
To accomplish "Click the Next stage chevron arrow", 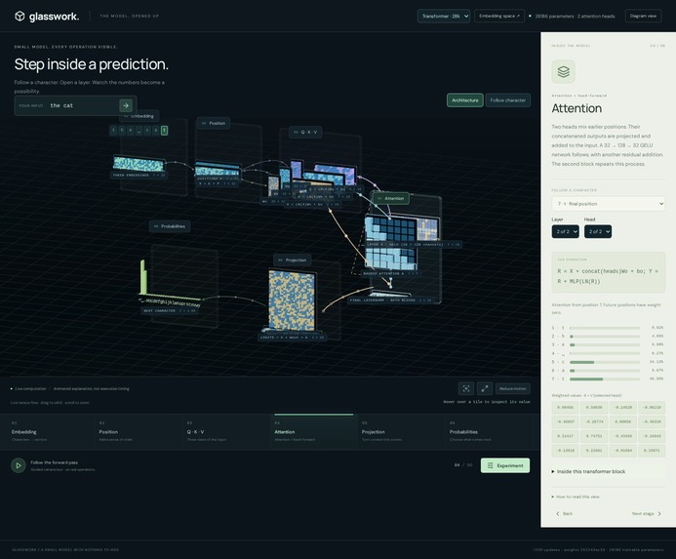I will click(x=659, y=514).
